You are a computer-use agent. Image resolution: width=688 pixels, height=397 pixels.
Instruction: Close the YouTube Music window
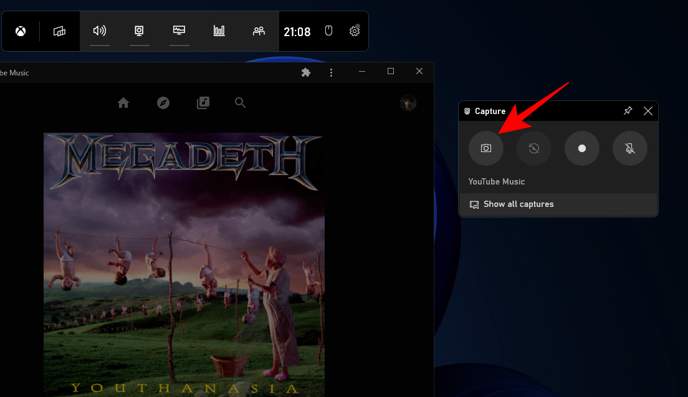(x=419, y=72)
